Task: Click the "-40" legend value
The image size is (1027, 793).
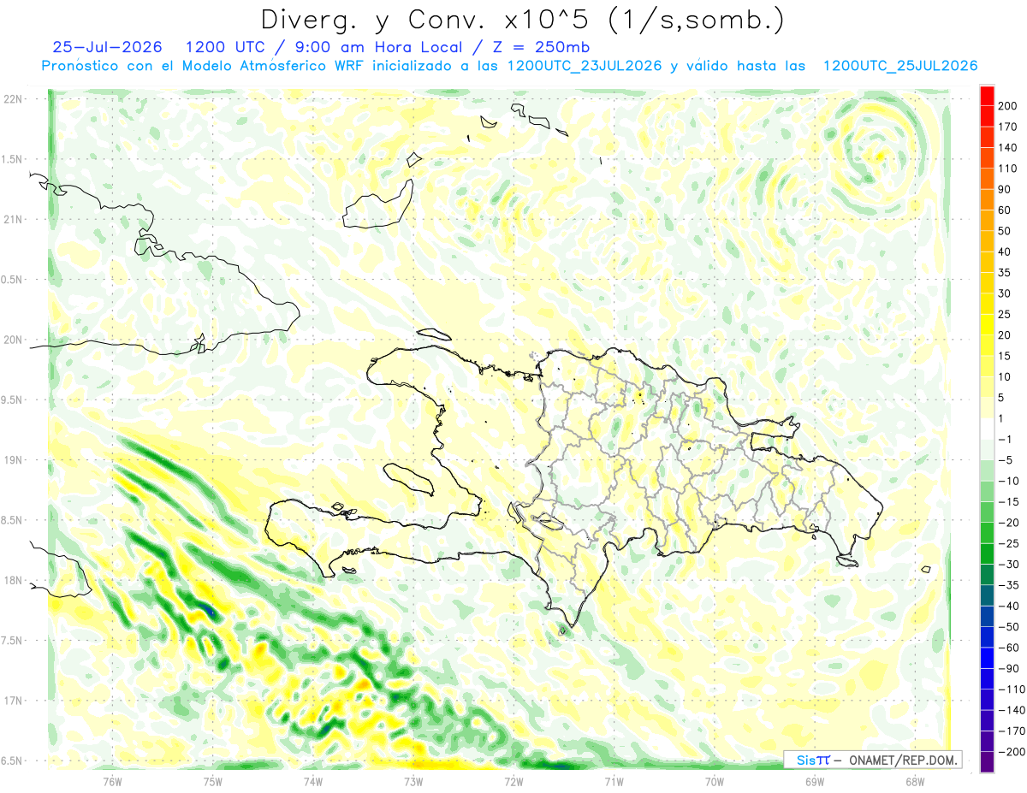Action: [1008, 606]
